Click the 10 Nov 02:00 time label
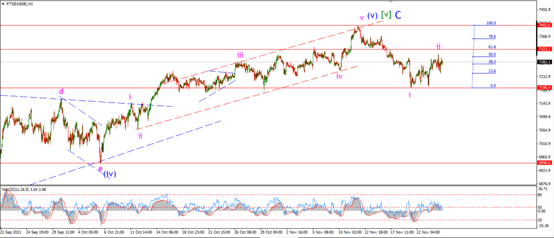 349,233
